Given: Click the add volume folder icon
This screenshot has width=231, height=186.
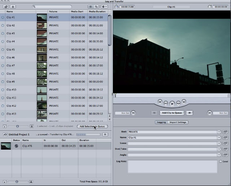Looking at the screenshot, I should pos(6,6).
